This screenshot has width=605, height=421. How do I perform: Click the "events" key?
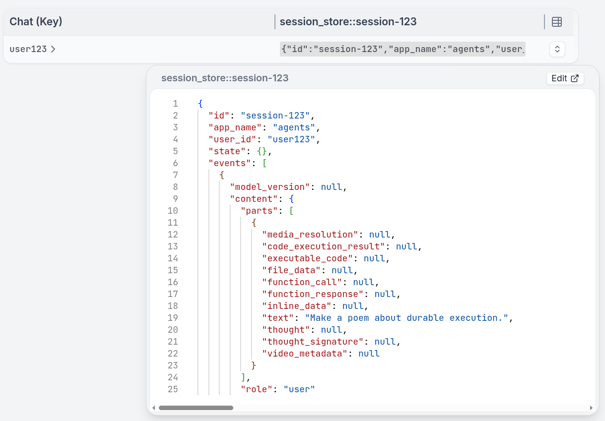point(230,163)
